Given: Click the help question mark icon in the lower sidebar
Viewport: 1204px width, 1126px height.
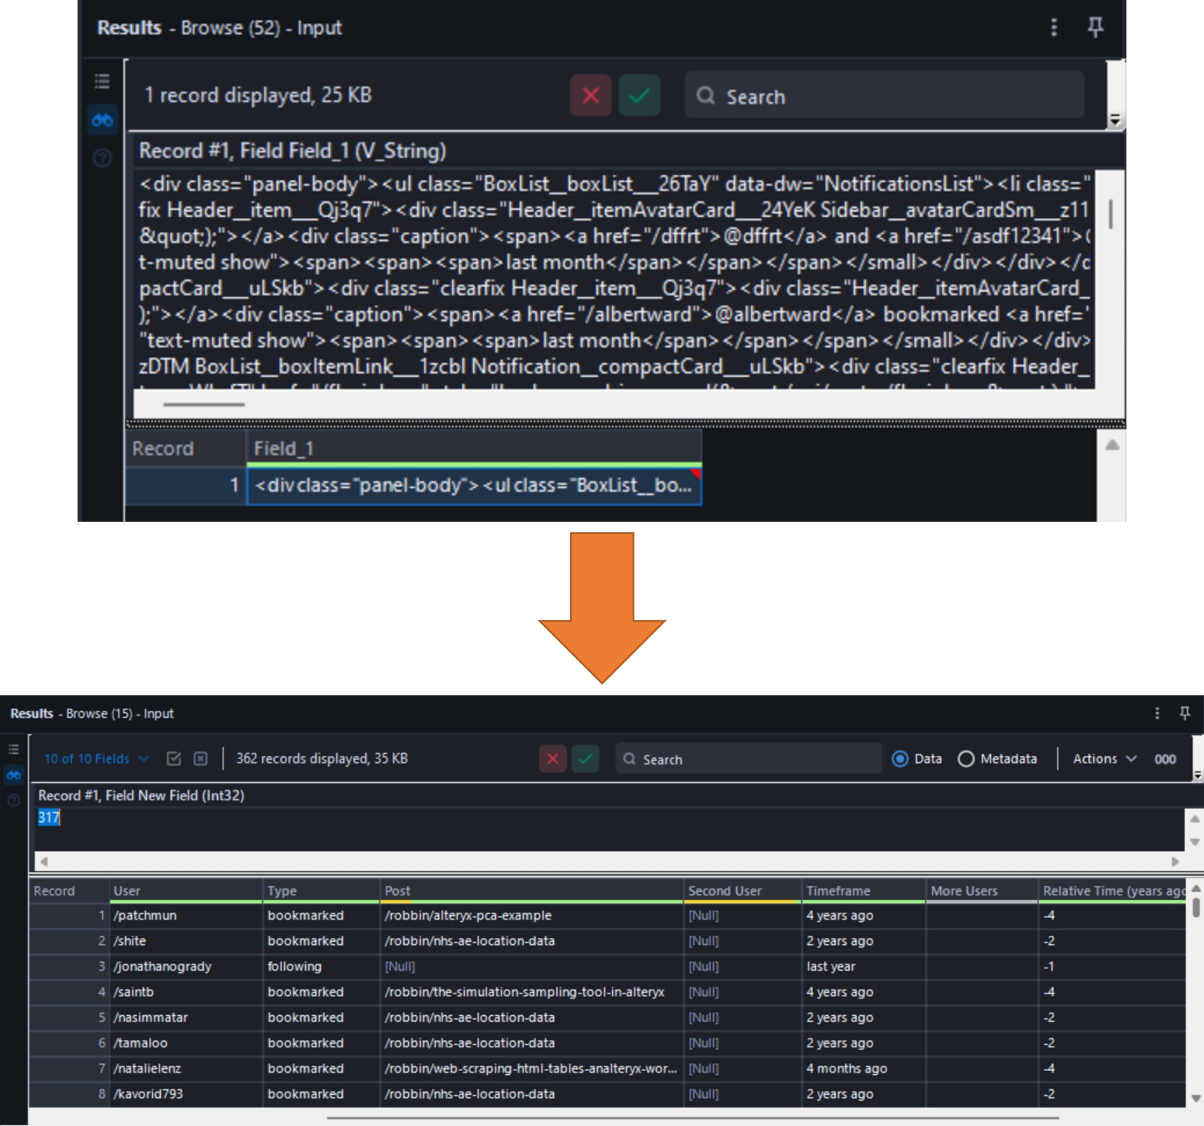Looking at the screenshot, I should coord(13,800).
